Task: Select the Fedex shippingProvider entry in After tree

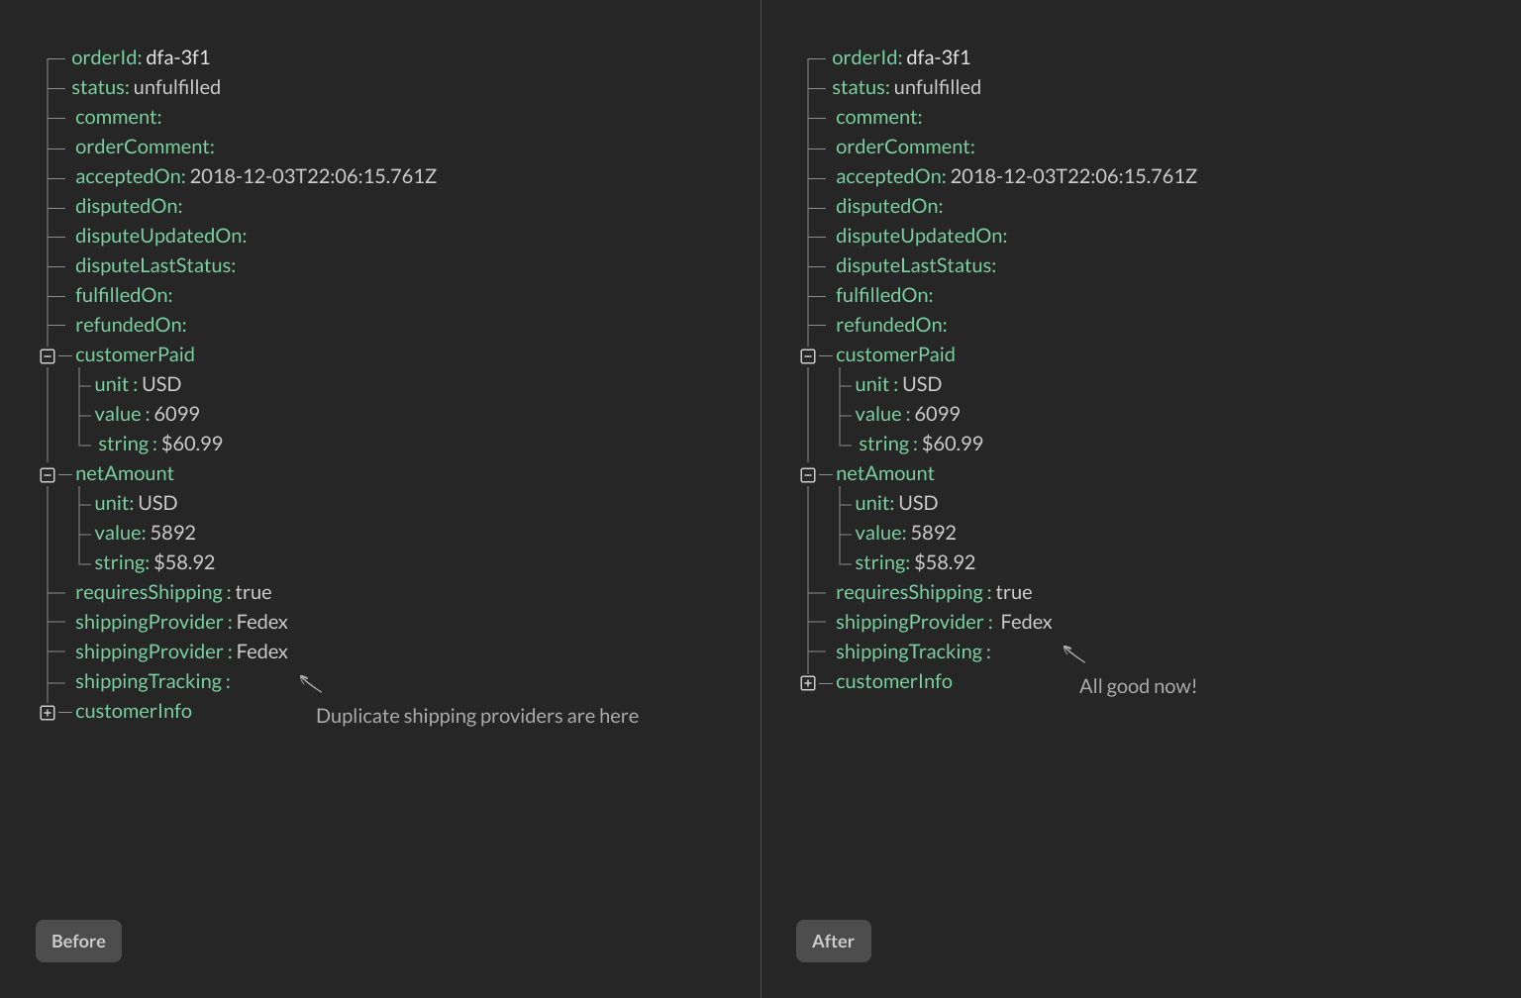Action: tap(944, 622)
